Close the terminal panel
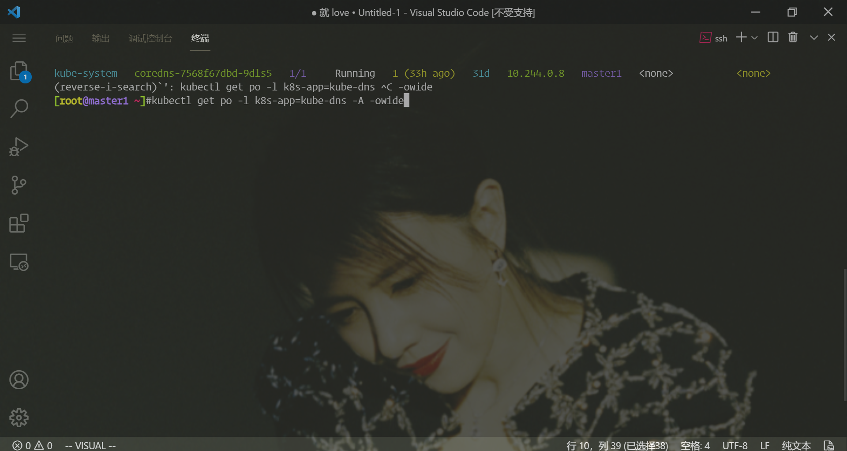Screen dimensions: 847x451 pos(832,38)
